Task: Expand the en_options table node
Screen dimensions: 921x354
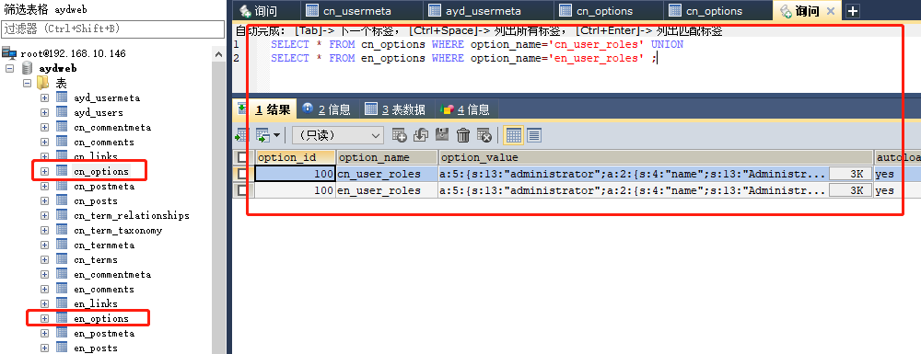Action: coord(44,318)
